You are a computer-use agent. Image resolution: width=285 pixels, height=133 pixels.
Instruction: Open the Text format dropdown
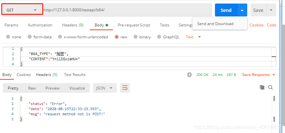(x=193, y=37)
